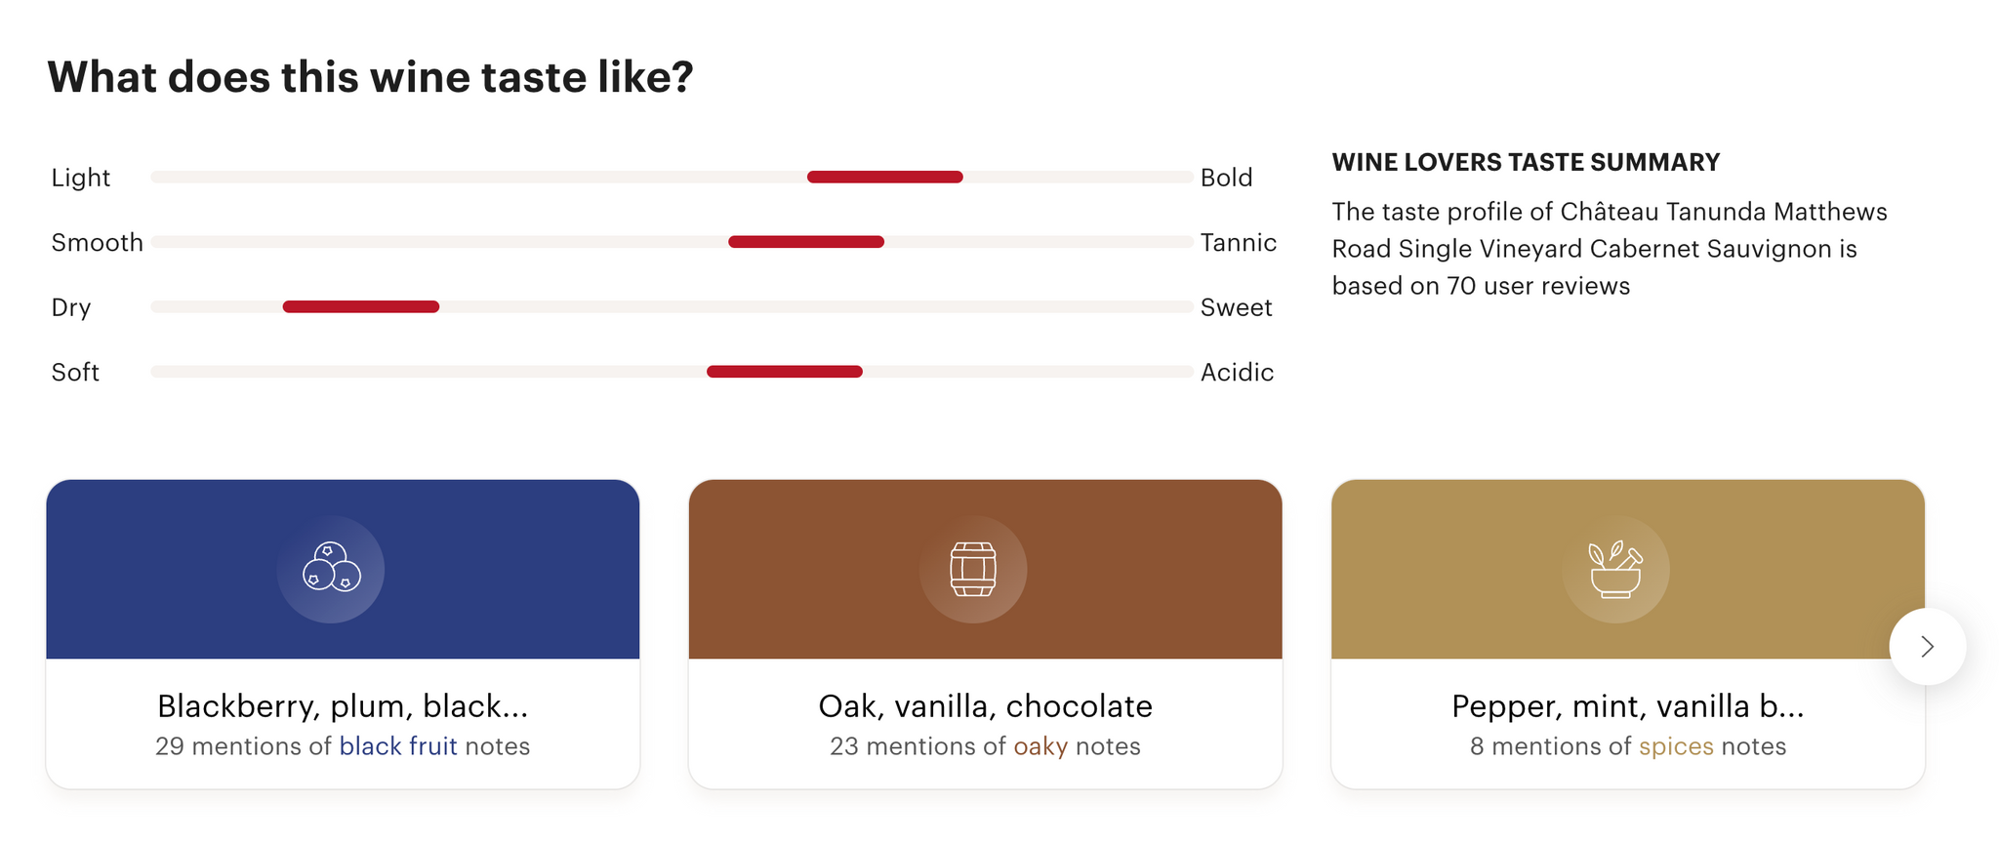This screenshot has height=842, width=1999.
Task: Click the mortar and pestle spices icon
Action: (1615, 569)
